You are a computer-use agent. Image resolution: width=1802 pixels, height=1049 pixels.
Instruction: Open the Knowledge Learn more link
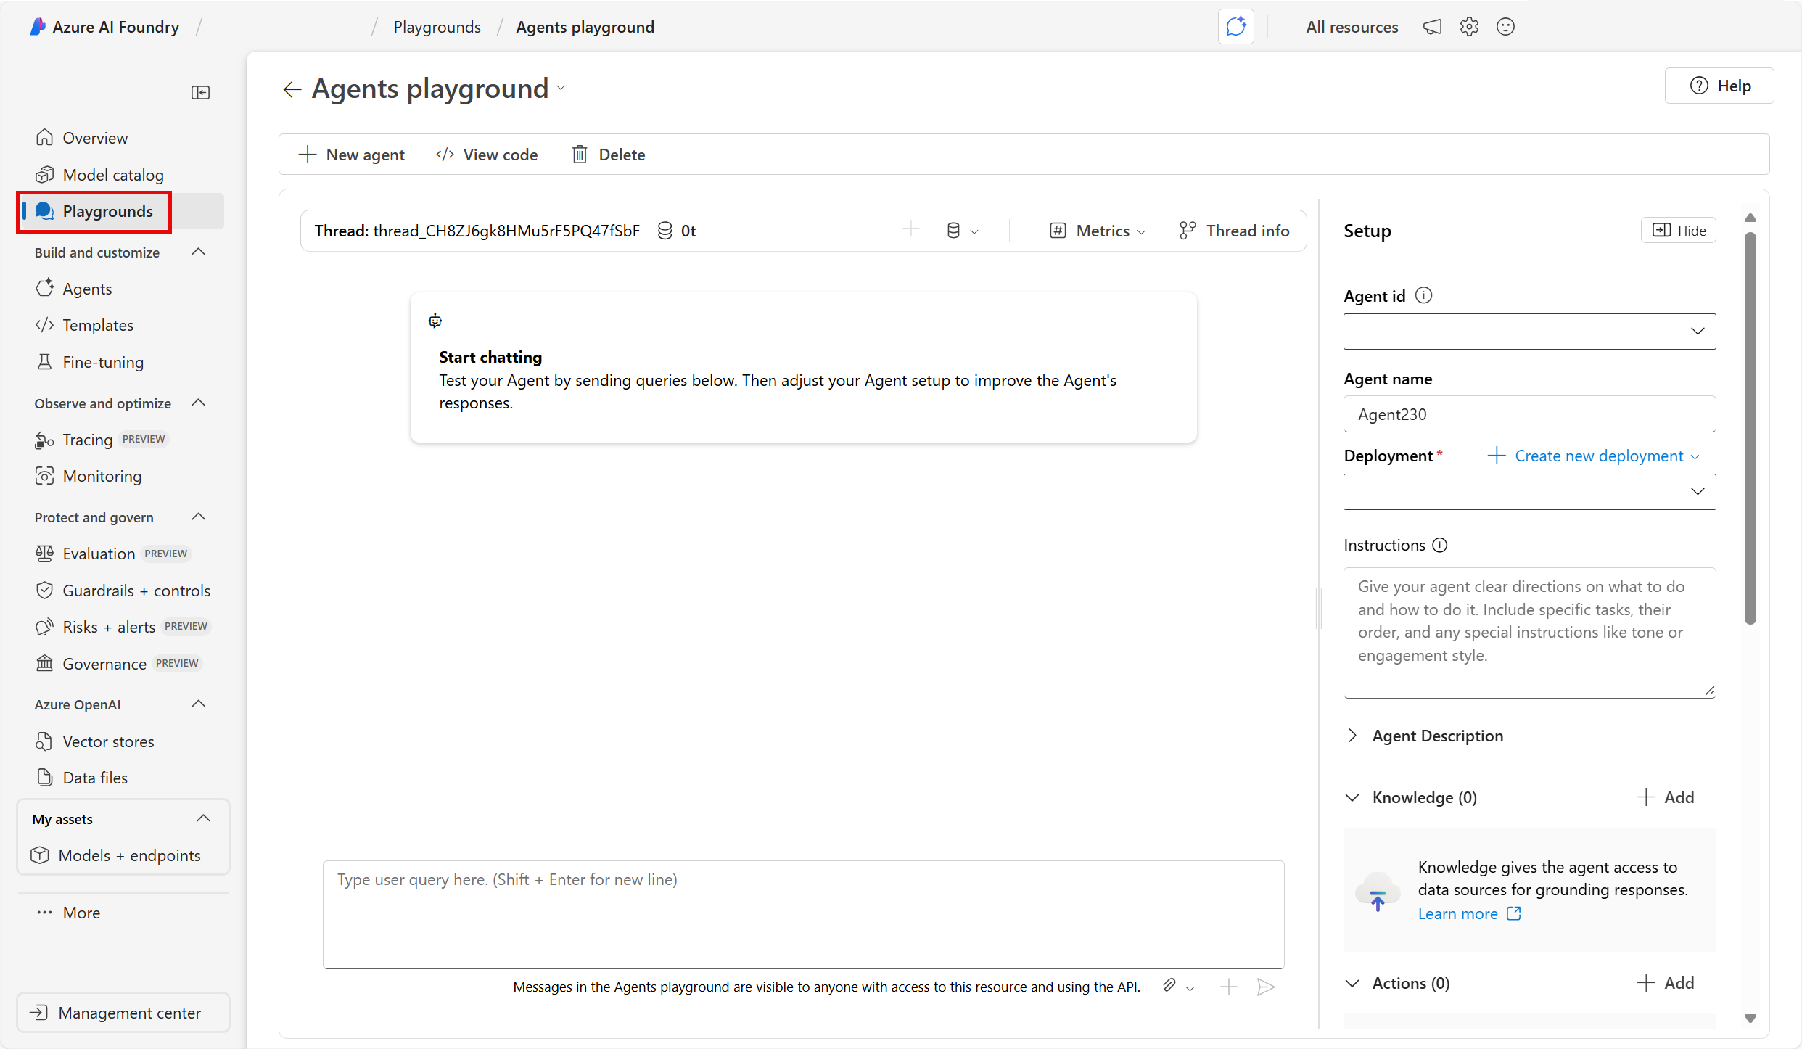pos(1469,913)
